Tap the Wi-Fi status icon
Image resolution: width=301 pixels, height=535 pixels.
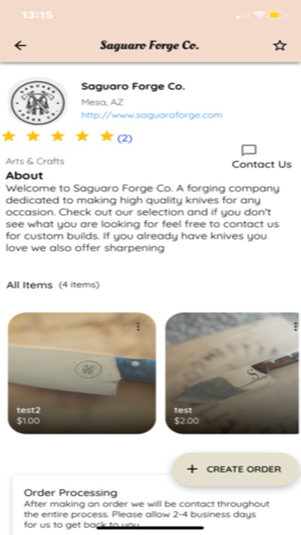click(260, 16)
